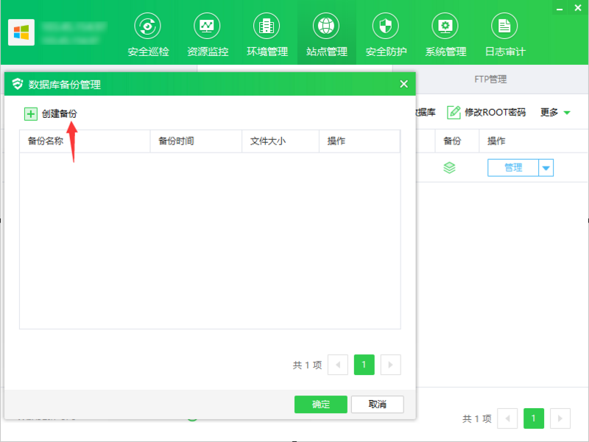Click the shield logo in dialog title
This screenshot has height=442, width=589.
[x=17, y=84]
